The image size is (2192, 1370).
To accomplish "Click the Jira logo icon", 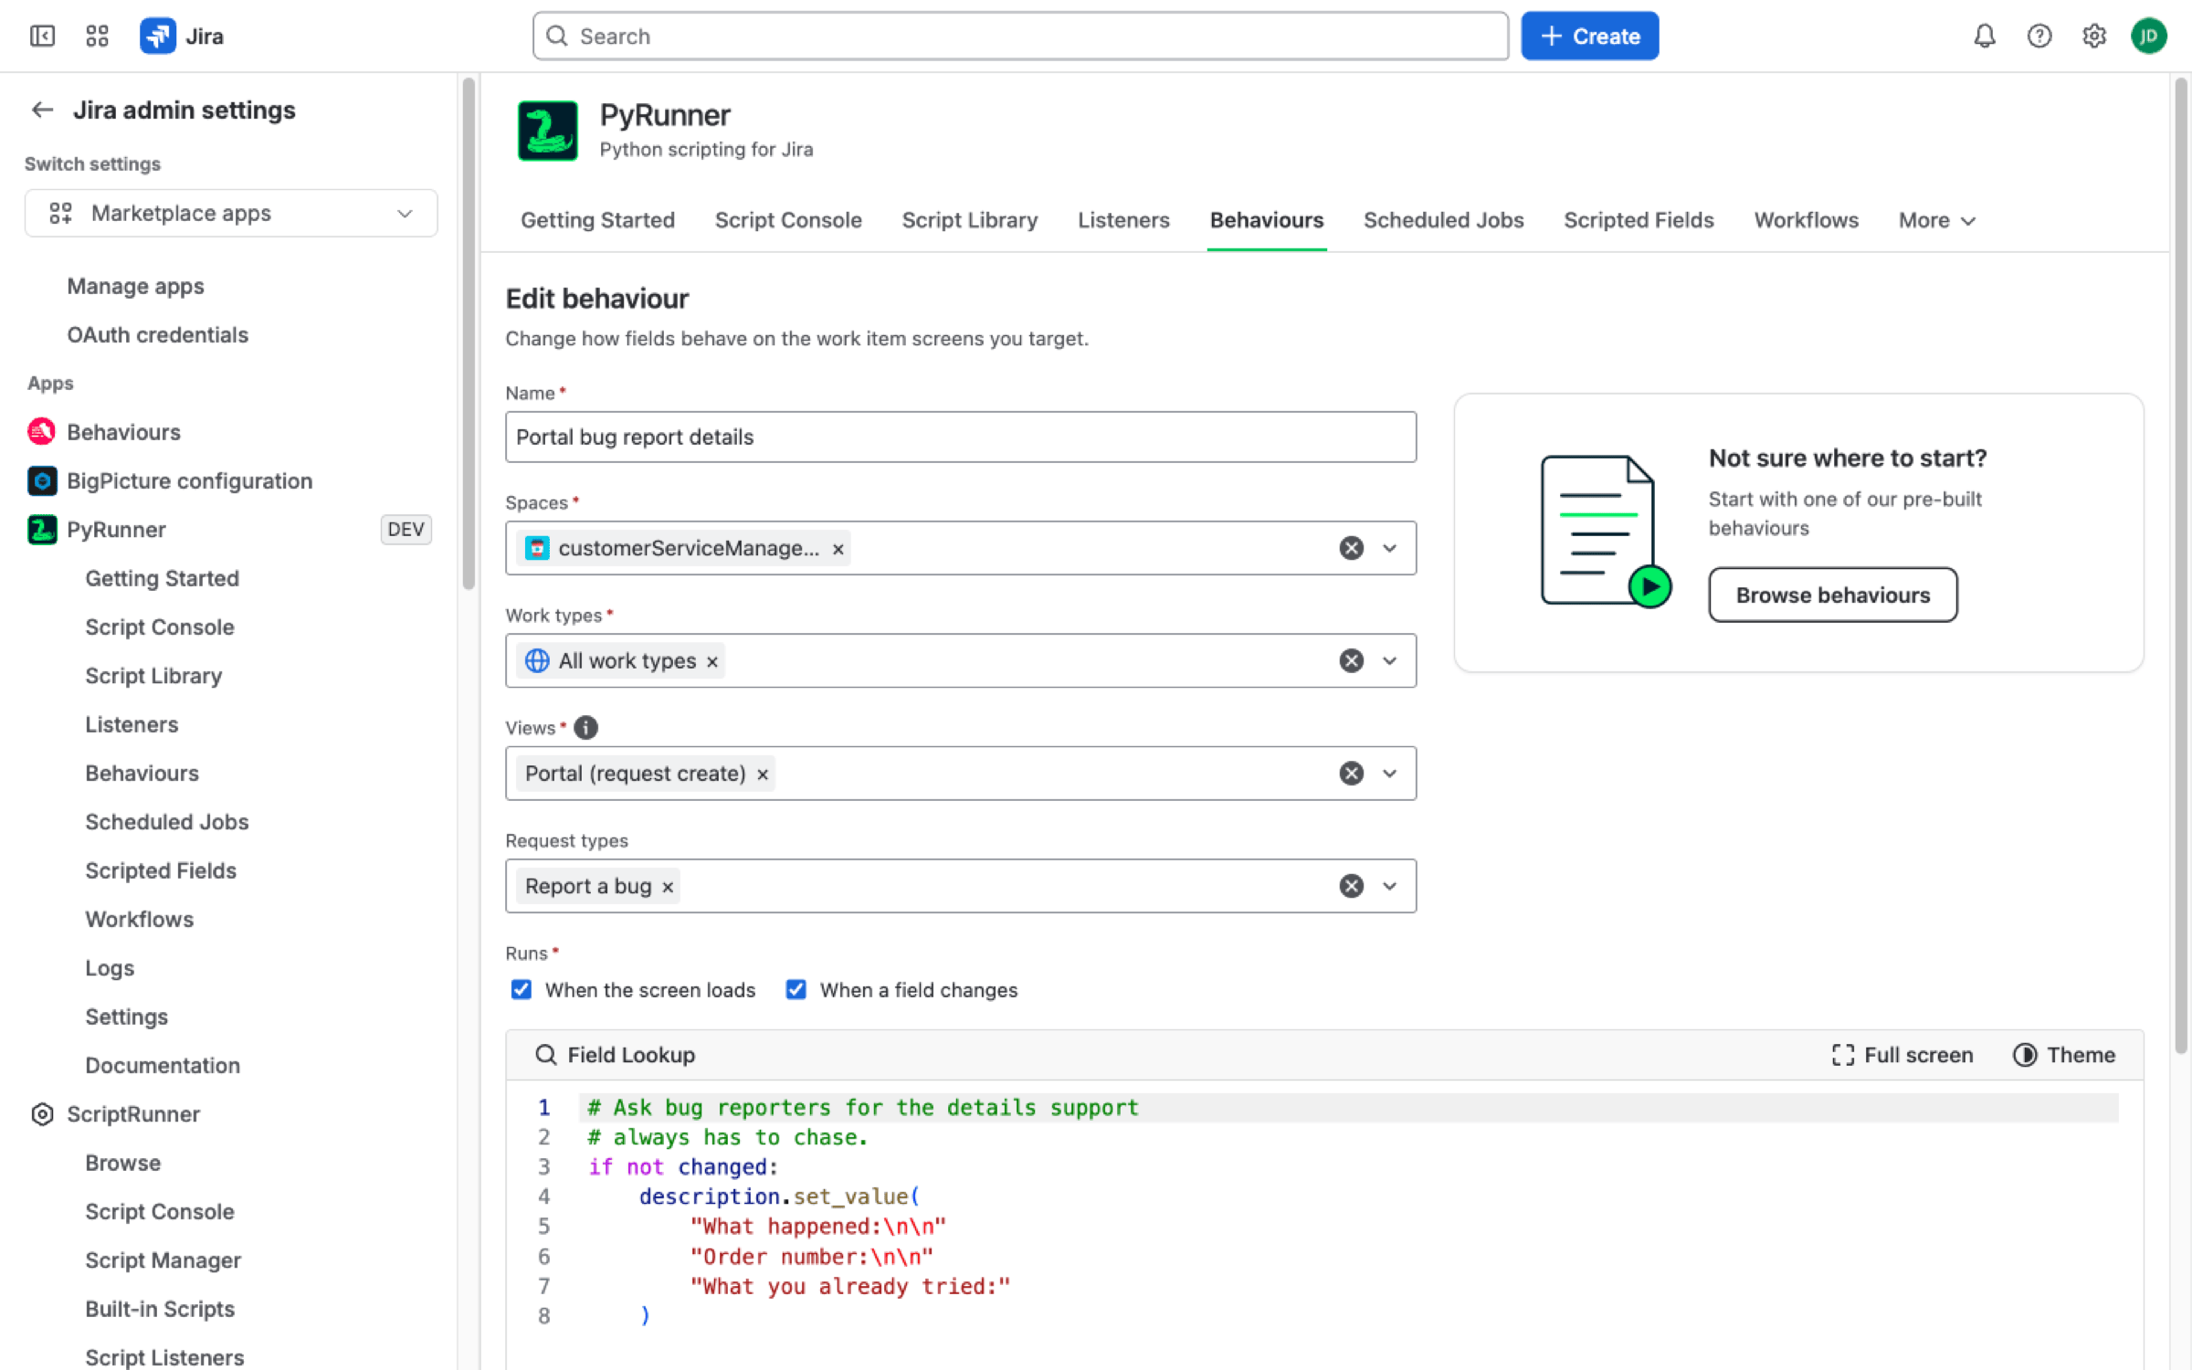I will [x=157, y=36].
